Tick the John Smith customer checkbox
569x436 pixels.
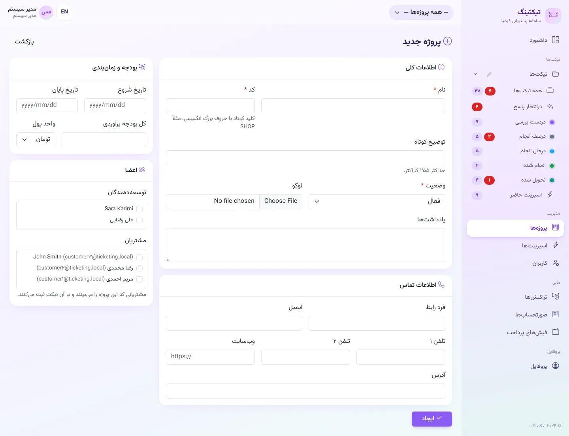(x=139, y=257)
